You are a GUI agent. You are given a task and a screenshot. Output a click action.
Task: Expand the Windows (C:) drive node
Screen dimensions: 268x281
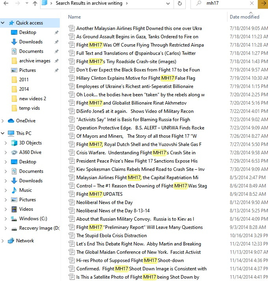coord(6,219)
